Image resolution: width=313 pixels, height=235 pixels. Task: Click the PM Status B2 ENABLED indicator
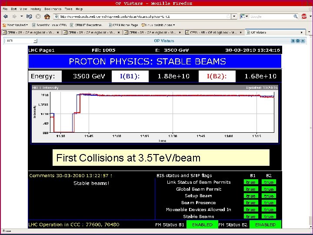pyautogui.click(x=265, y=225)
